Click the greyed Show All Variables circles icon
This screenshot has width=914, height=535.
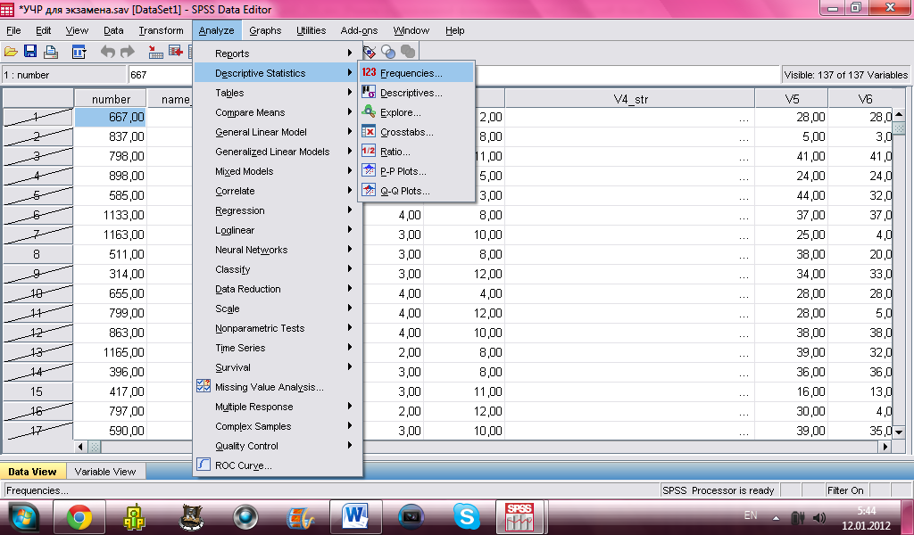(x=408, y=52)
